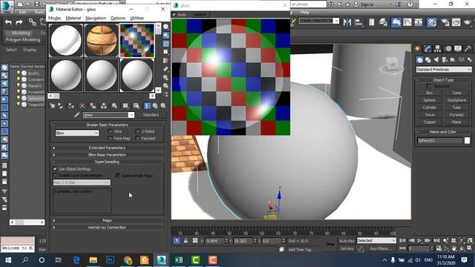Open the Display panel tab icon
Viewport: 475px width, 267px height.
coord(458,49)
